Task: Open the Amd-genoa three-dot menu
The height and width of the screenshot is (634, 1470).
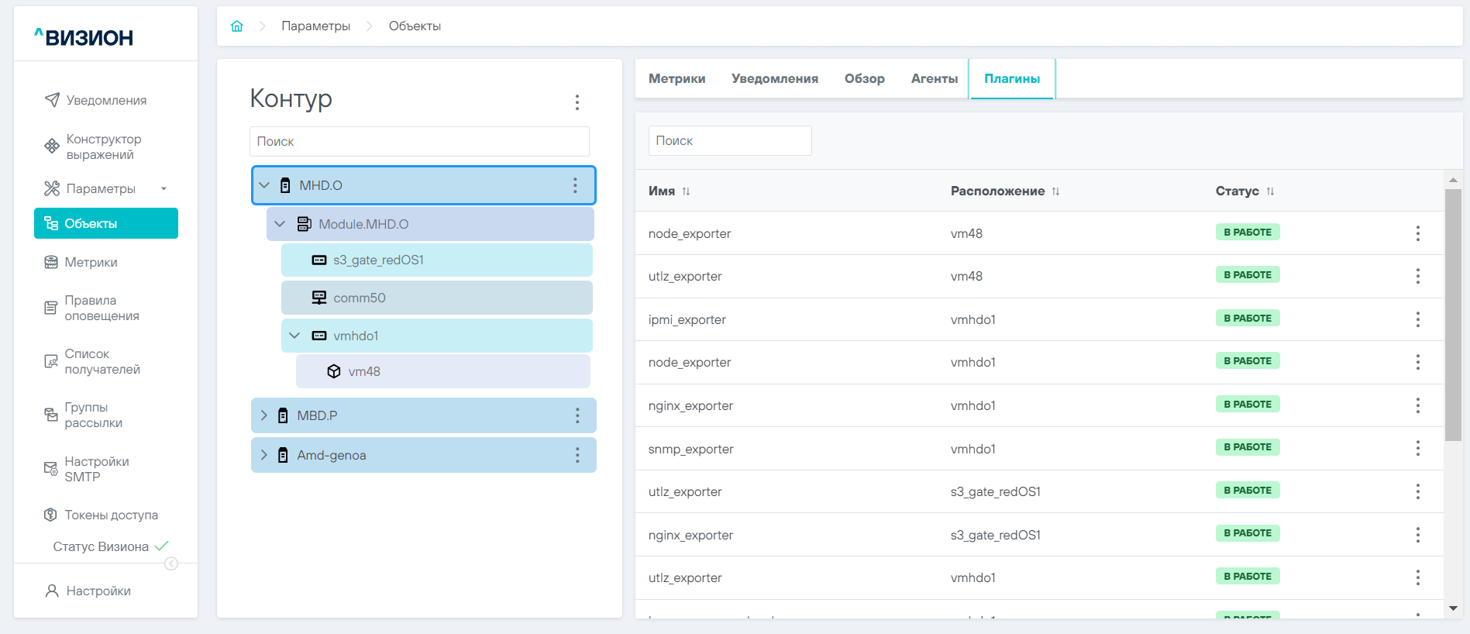Action: 577,455
